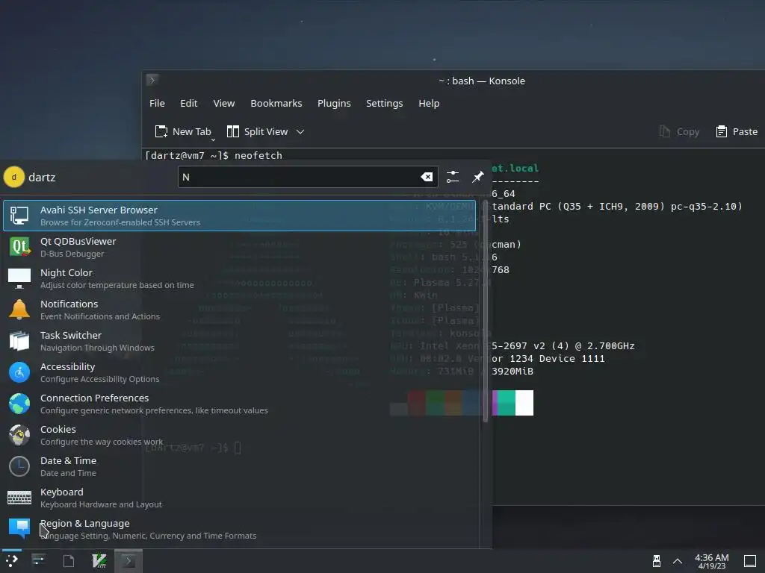Open Cookies settings icon
The width and height of the screenshot is (765, 573).
click(19, 435)
